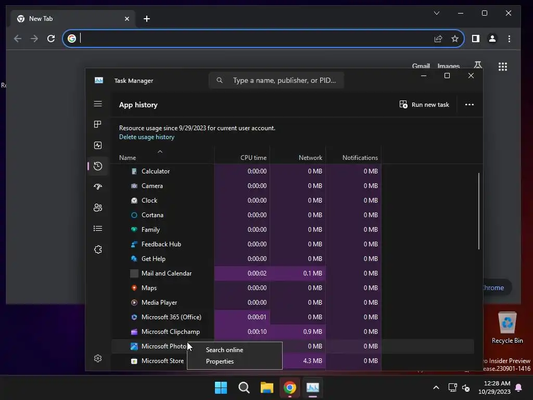Image resolution: width=533 pixels, height=400 pixels.
Task: Click the Cortana app icon in list
Action: click(134, 215)
